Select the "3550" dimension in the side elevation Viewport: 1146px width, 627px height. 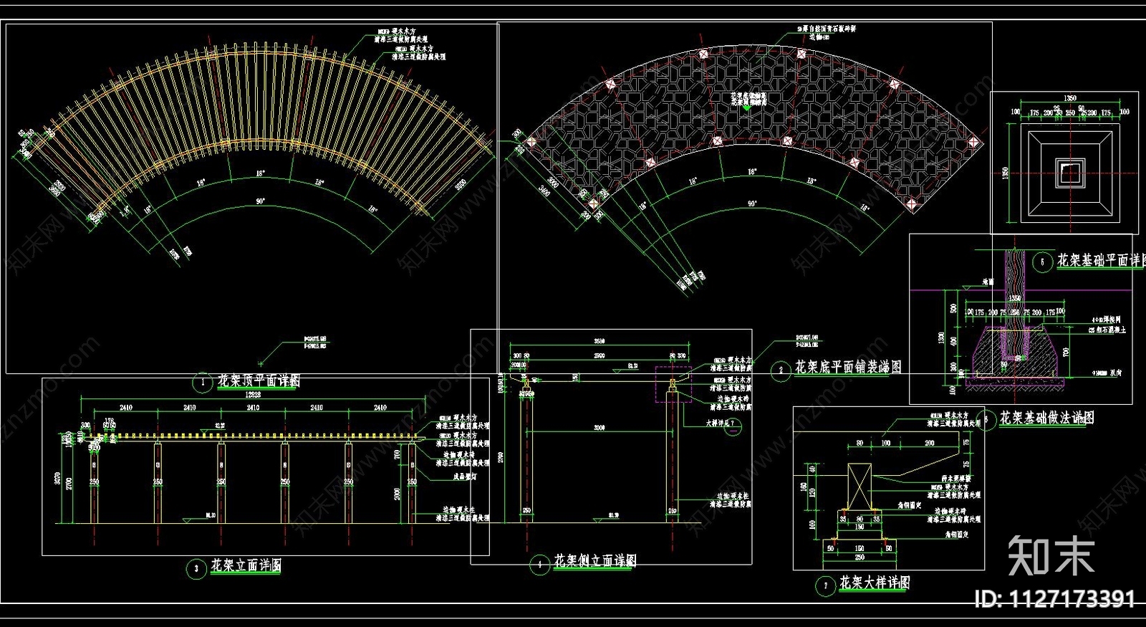click(600, 341)
